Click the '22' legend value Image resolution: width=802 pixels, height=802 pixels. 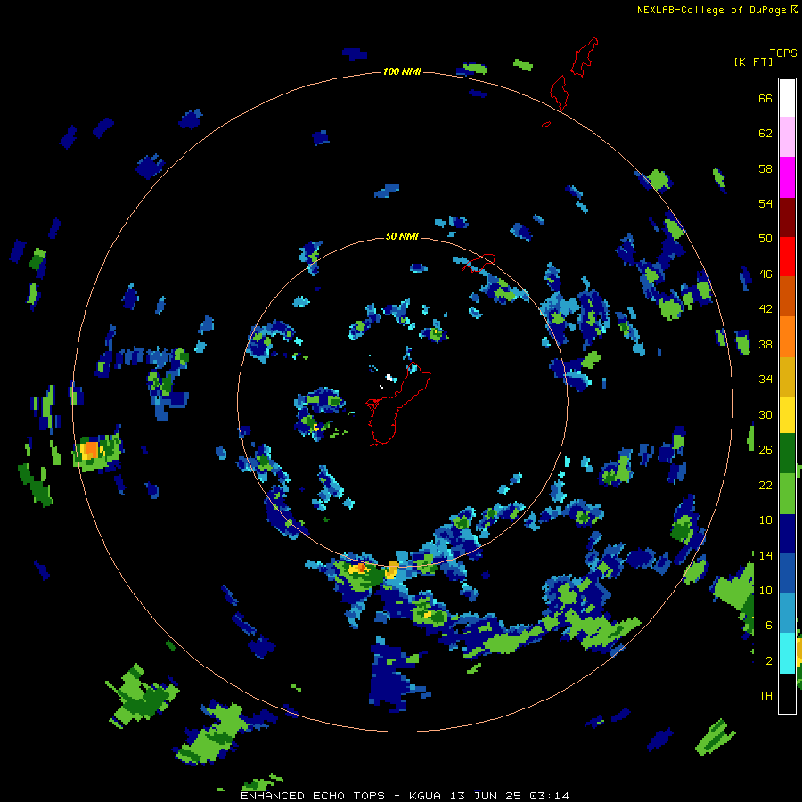(x=765, y=485)
